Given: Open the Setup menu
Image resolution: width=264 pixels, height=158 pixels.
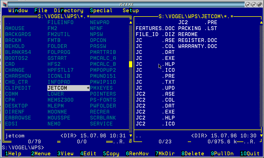Looking at the screenshot, I should pos(131,11).
